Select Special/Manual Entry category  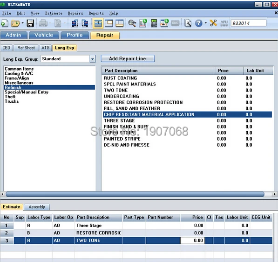(27, 92)
